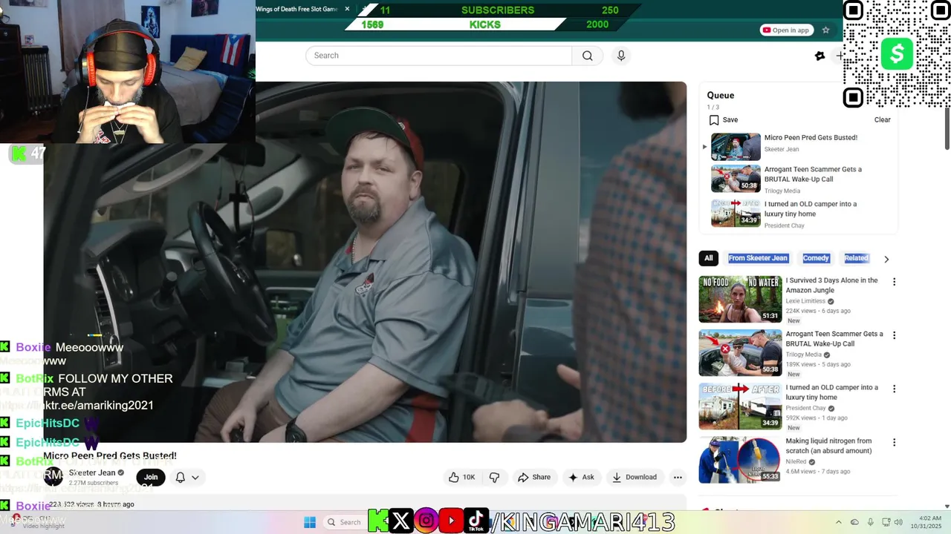Click the page vertical scrollbar thumb

[x=947, y=128]
